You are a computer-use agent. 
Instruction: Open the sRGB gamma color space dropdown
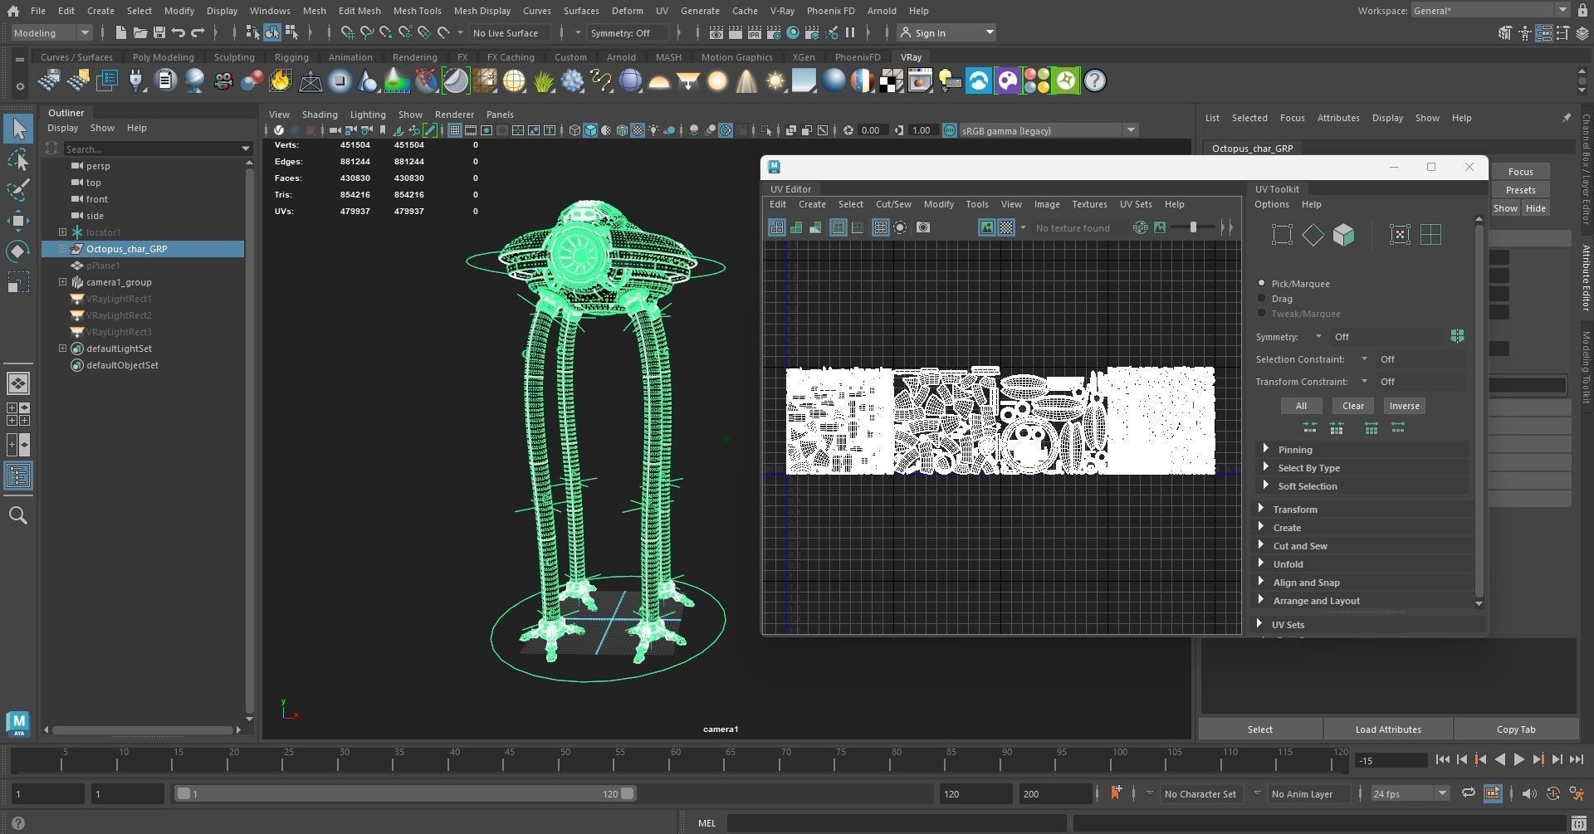point(1049,130)
